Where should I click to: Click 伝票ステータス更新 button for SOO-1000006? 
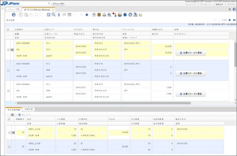coord(191,53)
